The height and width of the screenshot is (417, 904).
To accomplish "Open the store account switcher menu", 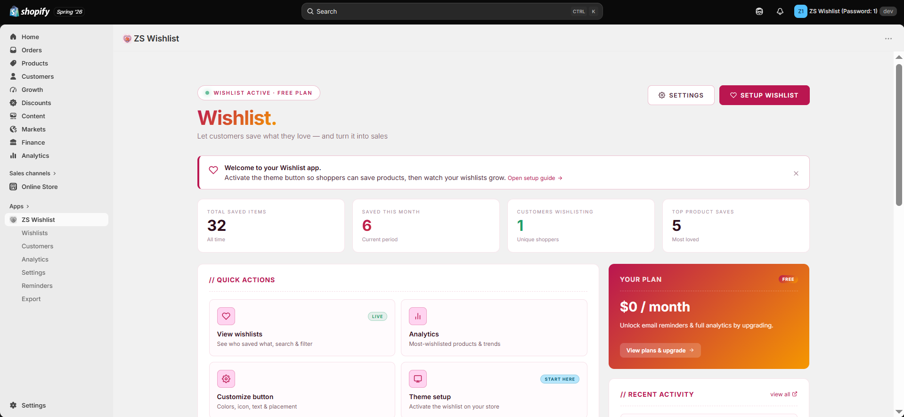I will pyautogui.click(x=845, y=11).
